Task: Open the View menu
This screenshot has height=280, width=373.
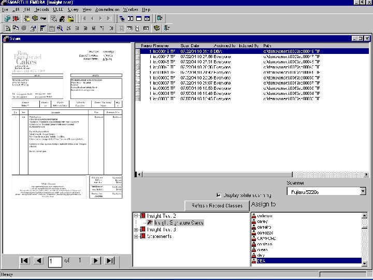Action: pos(87,9)
